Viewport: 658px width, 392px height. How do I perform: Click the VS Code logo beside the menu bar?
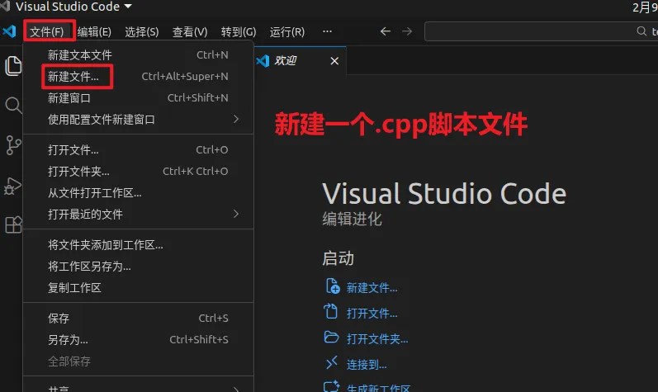[x=9, y=31]
